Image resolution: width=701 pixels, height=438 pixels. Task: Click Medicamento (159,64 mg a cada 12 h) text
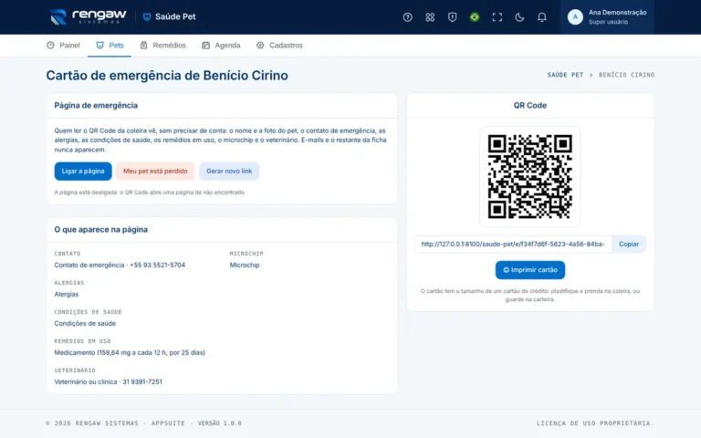tap(130, 352)
